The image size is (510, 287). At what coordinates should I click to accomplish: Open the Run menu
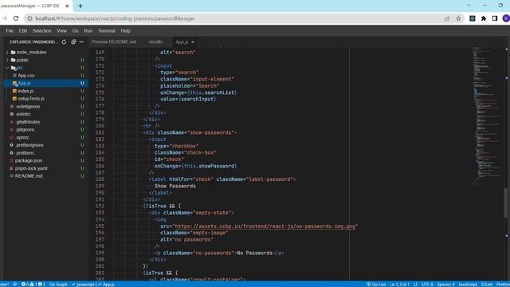pos(88,31)
